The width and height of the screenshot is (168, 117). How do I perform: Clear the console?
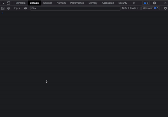click(9, 8)
